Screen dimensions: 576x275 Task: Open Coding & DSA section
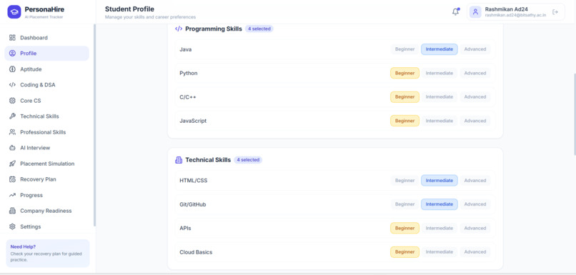[x=46, y=85]
